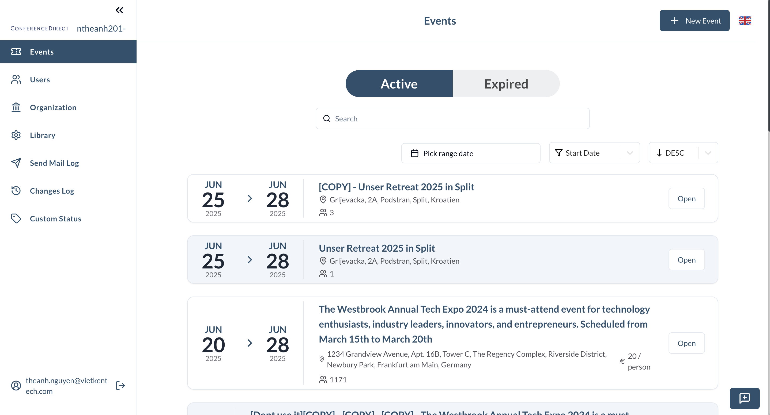Viewport: 770px width, 415px height.
Task: Choose Events in the left navigation
Action: (x=41, y=52)
